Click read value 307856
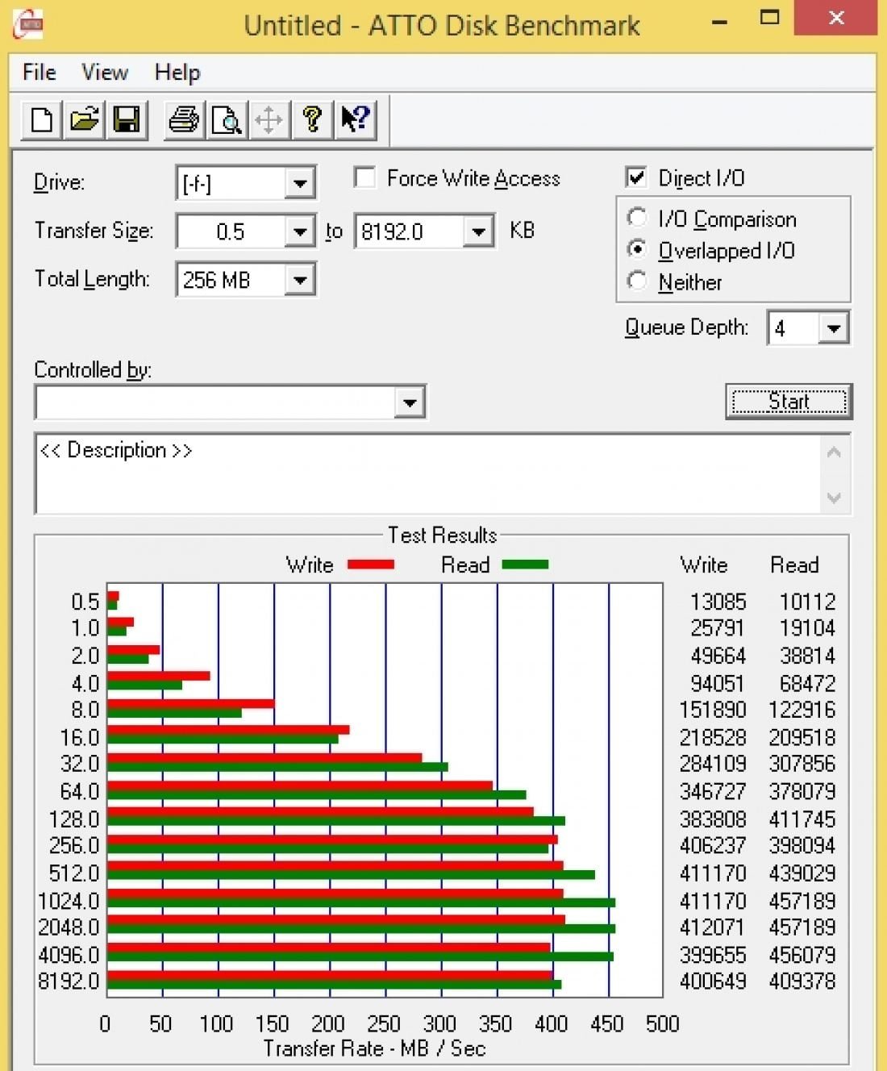Screen dimensions: 887x1071 [802, 763]
